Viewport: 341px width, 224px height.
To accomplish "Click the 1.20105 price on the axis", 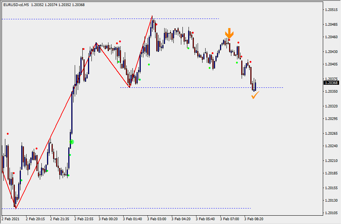I will pos(332,213).
